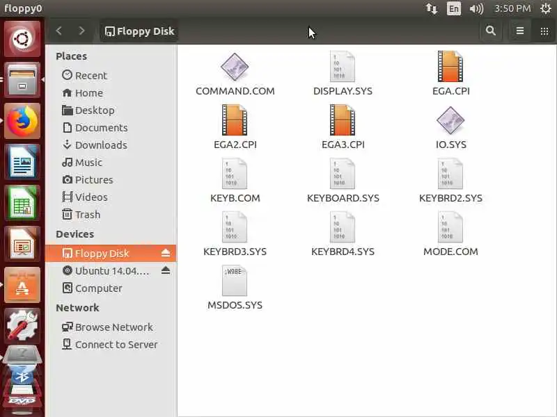
Task: Switch to list view
Action: 519,31
